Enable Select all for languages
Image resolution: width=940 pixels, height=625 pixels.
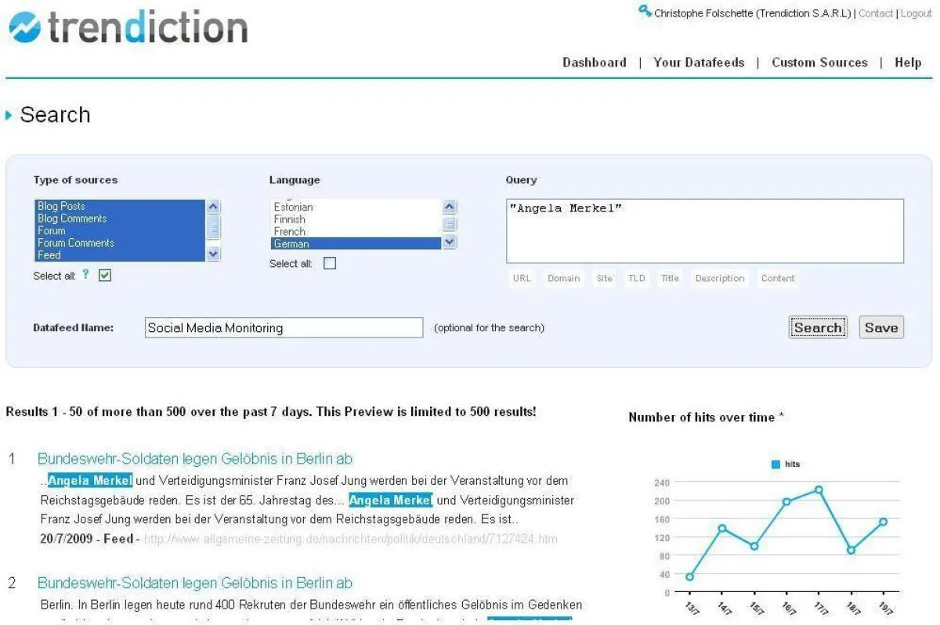(330, 263)
